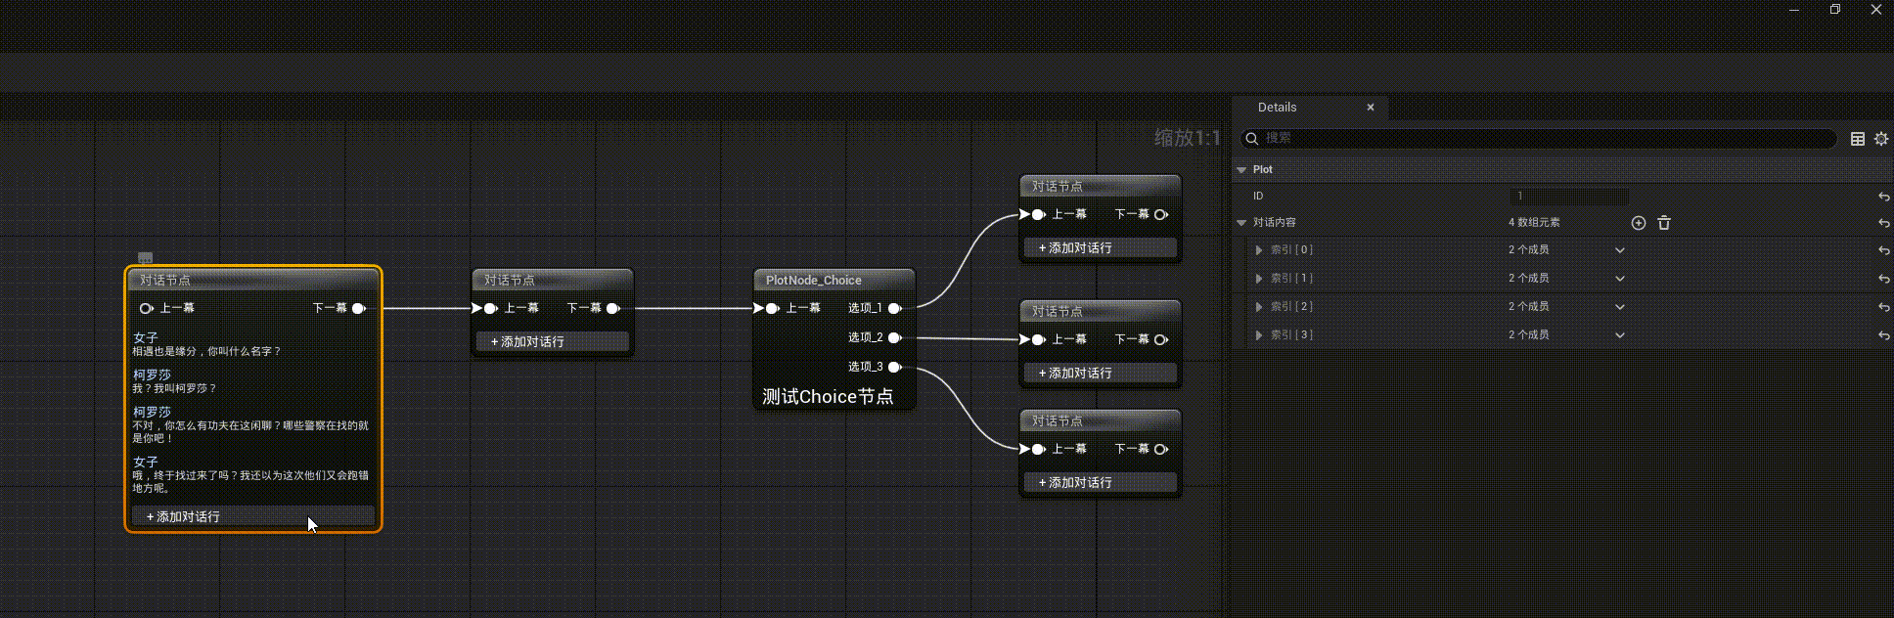
Task: Click 添加对话行 on the selected dialogue node
Action: 253,516
